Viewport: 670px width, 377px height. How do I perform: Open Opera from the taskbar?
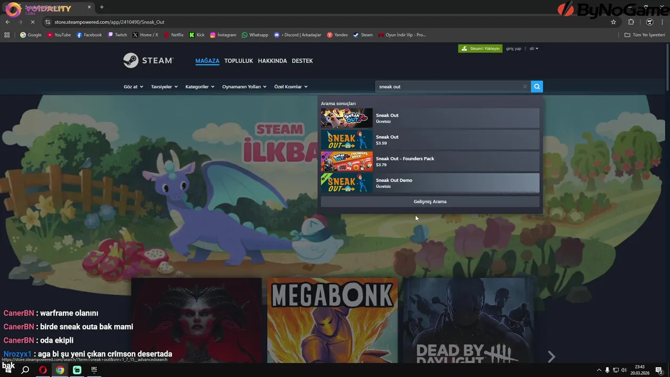coord(43,370)
